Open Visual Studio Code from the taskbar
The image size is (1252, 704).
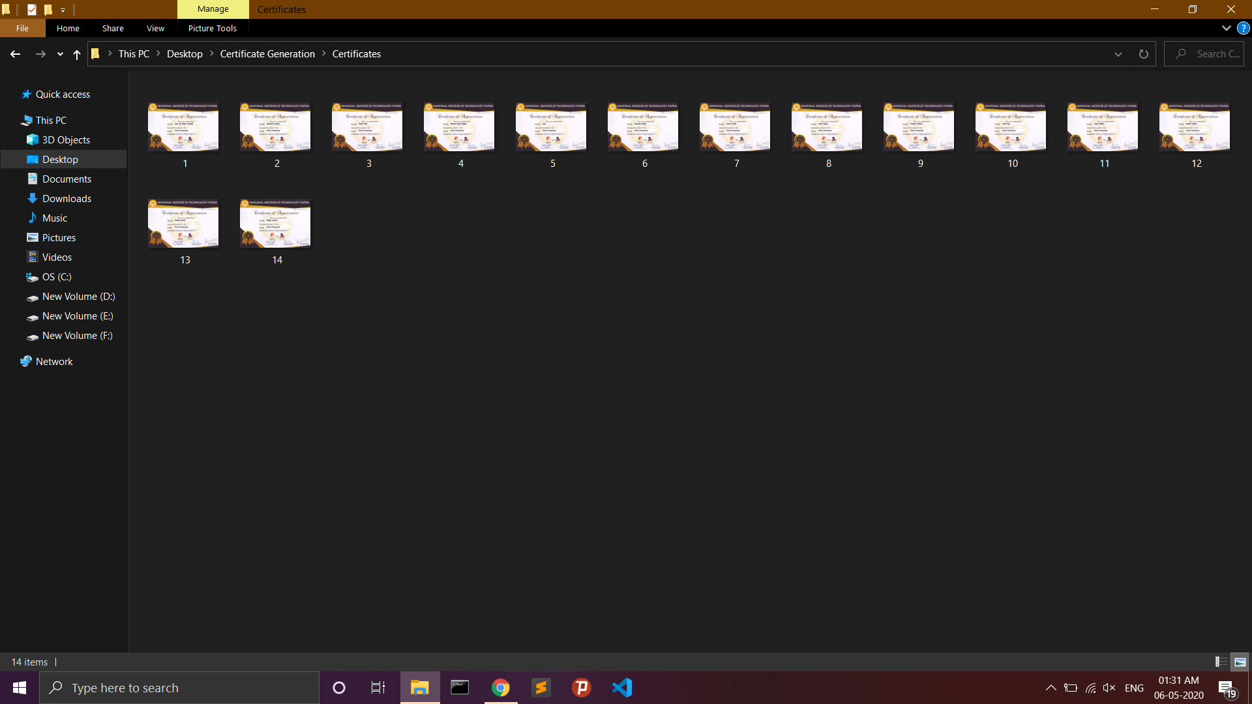point(622,688)
